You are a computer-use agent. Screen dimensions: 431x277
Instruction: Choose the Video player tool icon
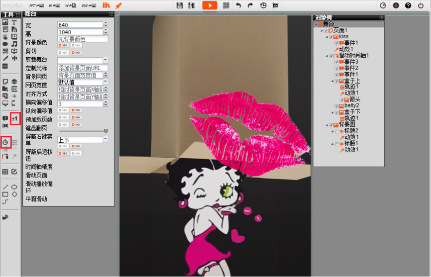point(14,36)
